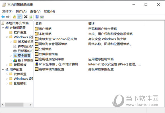Click the Export list toolbar icon

coord(30,17)
